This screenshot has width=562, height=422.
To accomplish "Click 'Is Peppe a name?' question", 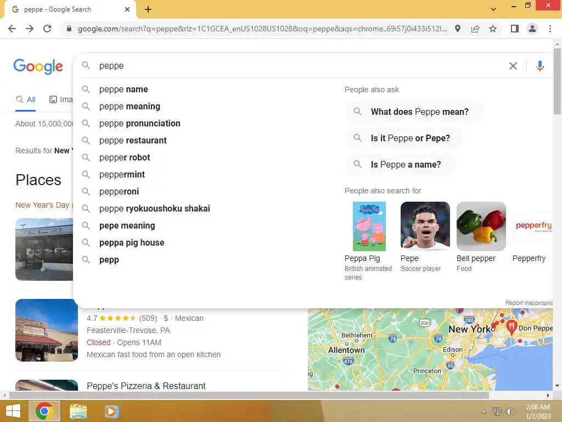I will (401, 165).
